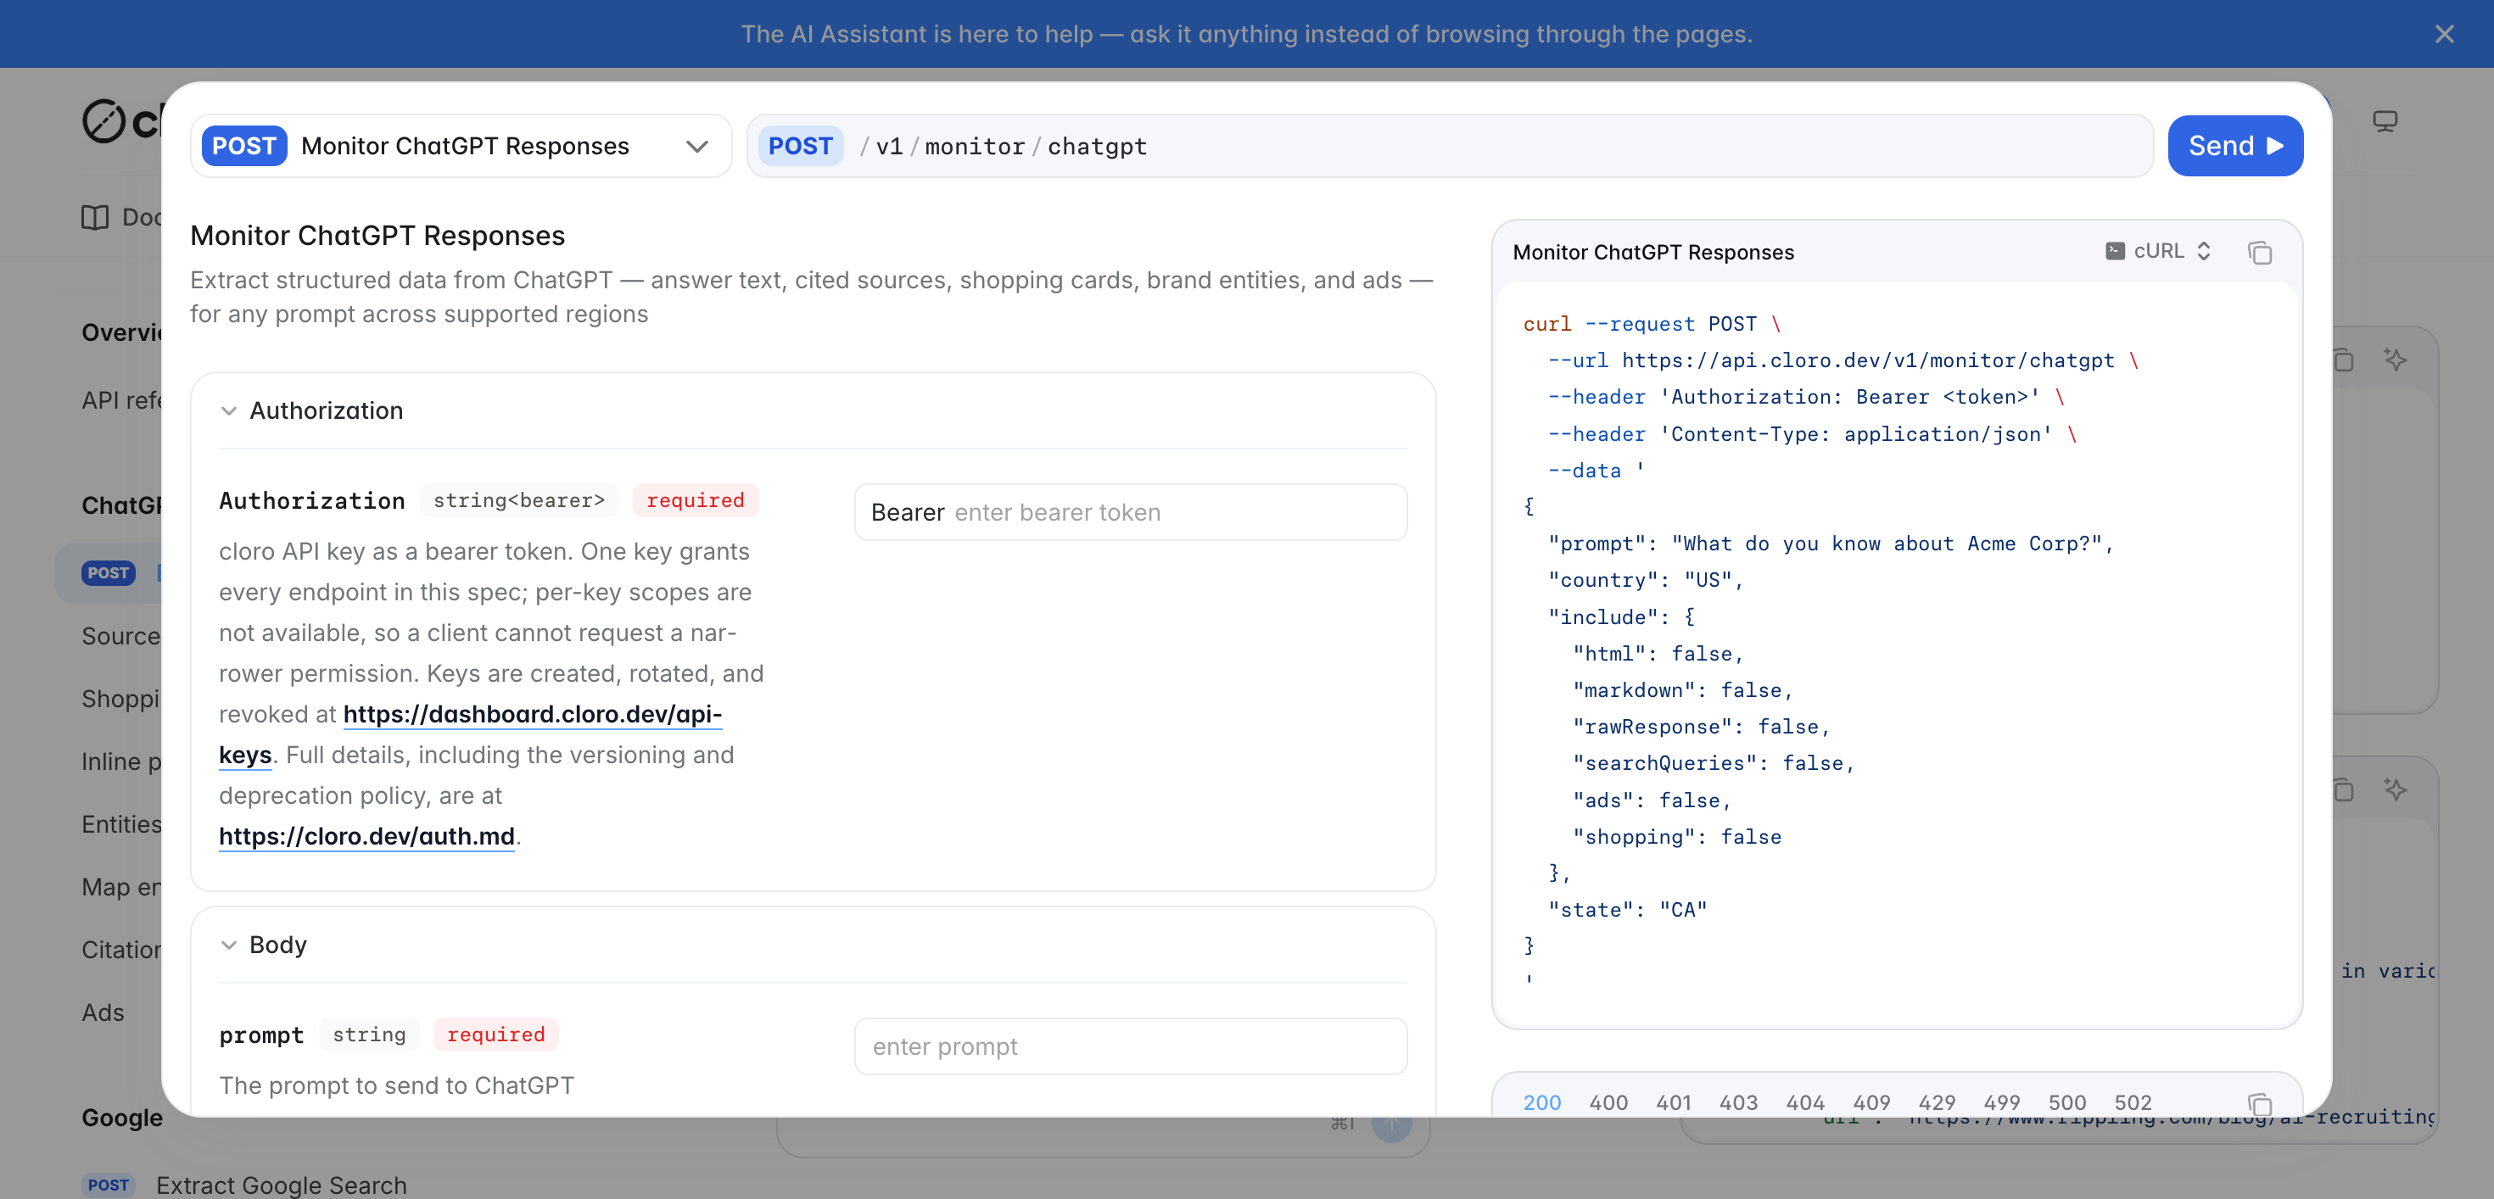Click the Google sidebar section heading
This screenshot has height=1199, width=2494.
(x=122, y=1118)
